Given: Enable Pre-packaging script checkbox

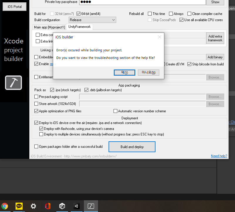Looking at the screenshot, I should pyautogui.click(x=36, y=97).
